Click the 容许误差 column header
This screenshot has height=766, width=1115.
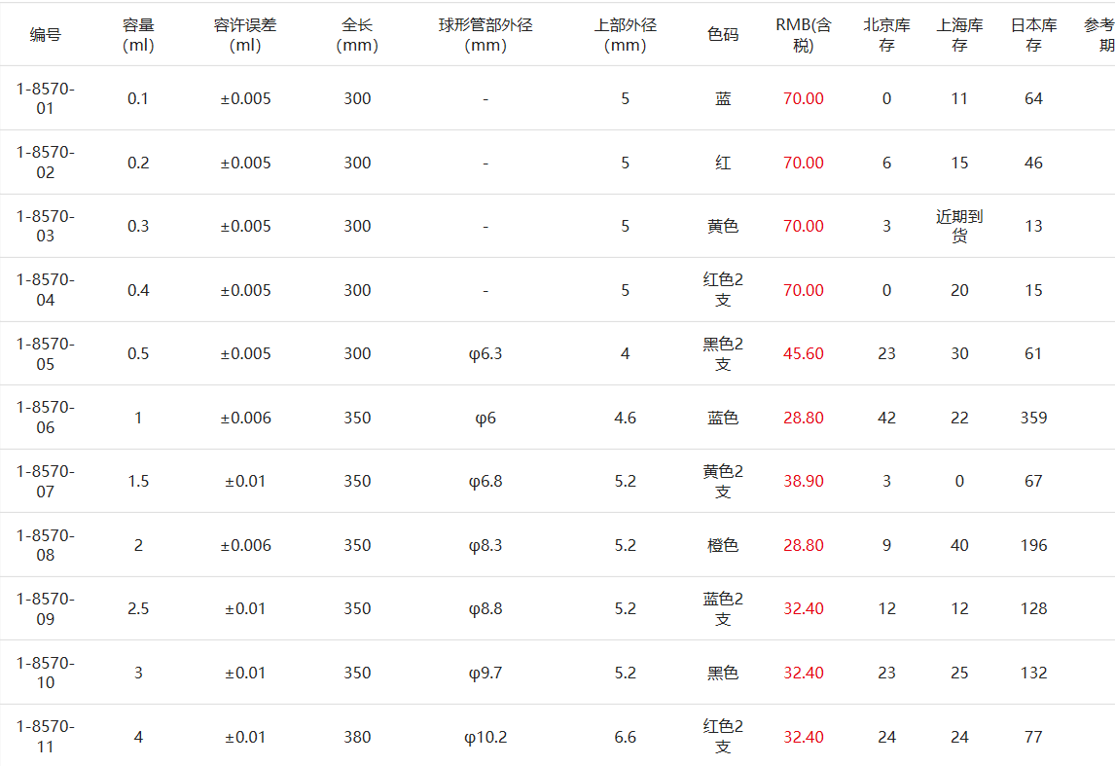(x=245, y=35)
